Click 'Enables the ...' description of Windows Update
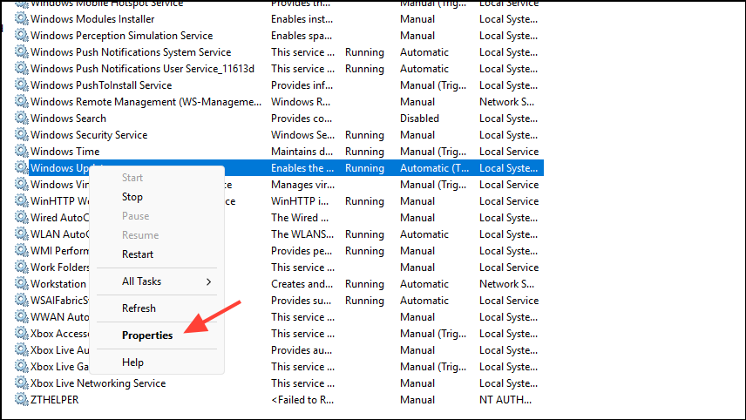Viewport: 746px width, 420px height. tap(302, 168)
